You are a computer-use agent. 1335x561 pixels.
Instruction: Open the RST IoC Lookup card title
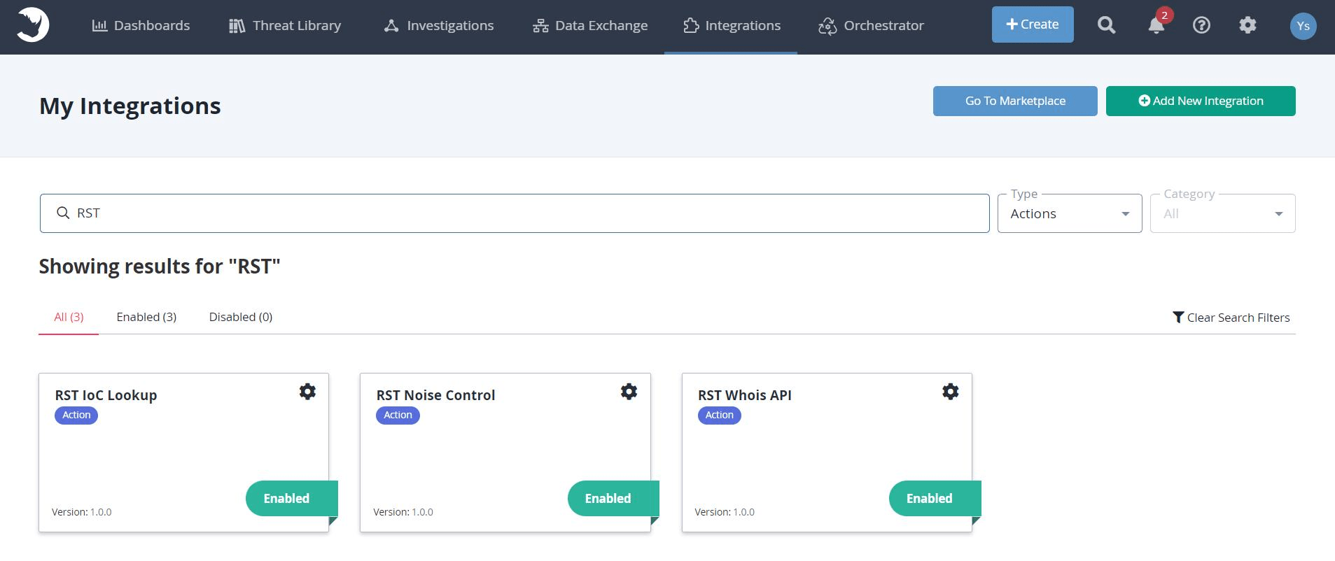(106, 395)
